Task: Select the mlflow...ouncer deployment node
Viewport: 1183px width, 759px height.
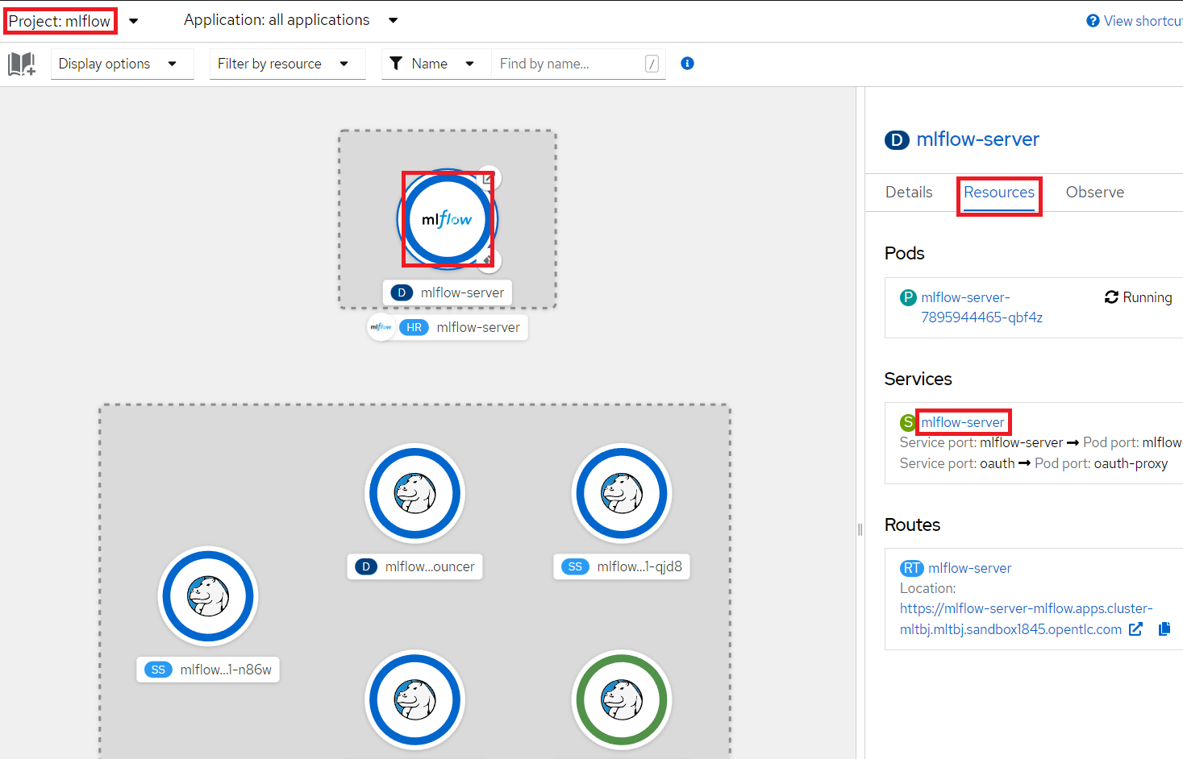Action: pos(415,493)
